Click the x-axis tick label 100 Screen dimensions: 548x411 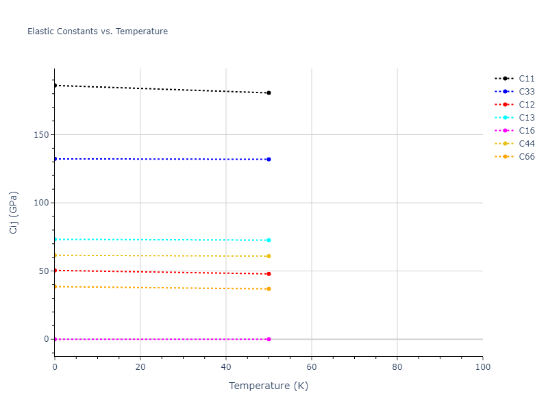[482, 367]
